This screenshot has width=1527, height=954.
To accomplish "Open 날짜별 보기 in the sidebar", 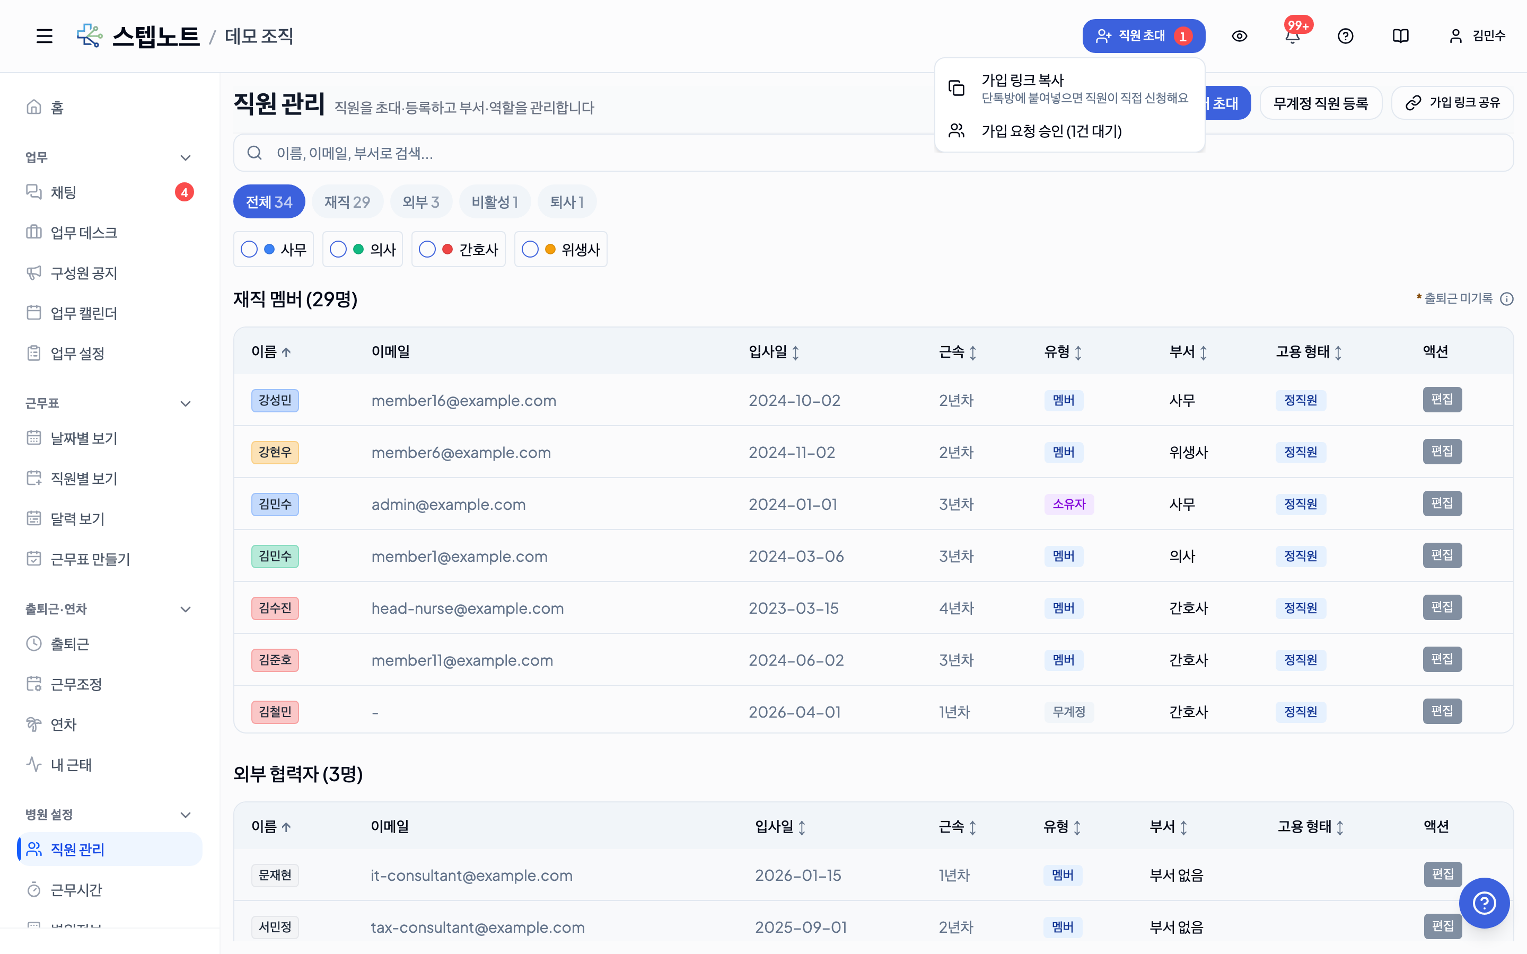I will pyautogui.click(x=110, y=438).
